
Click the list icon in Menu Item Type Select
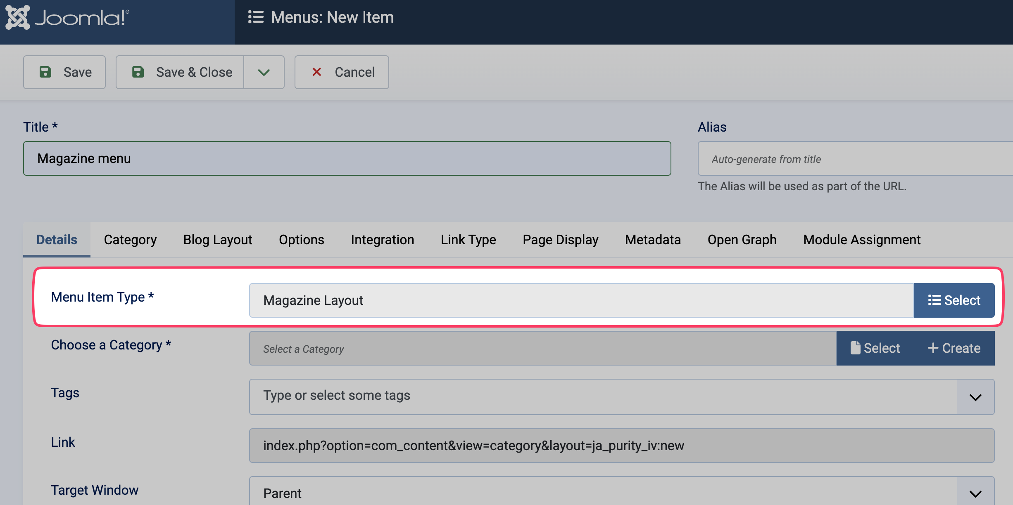pos(934,300)
